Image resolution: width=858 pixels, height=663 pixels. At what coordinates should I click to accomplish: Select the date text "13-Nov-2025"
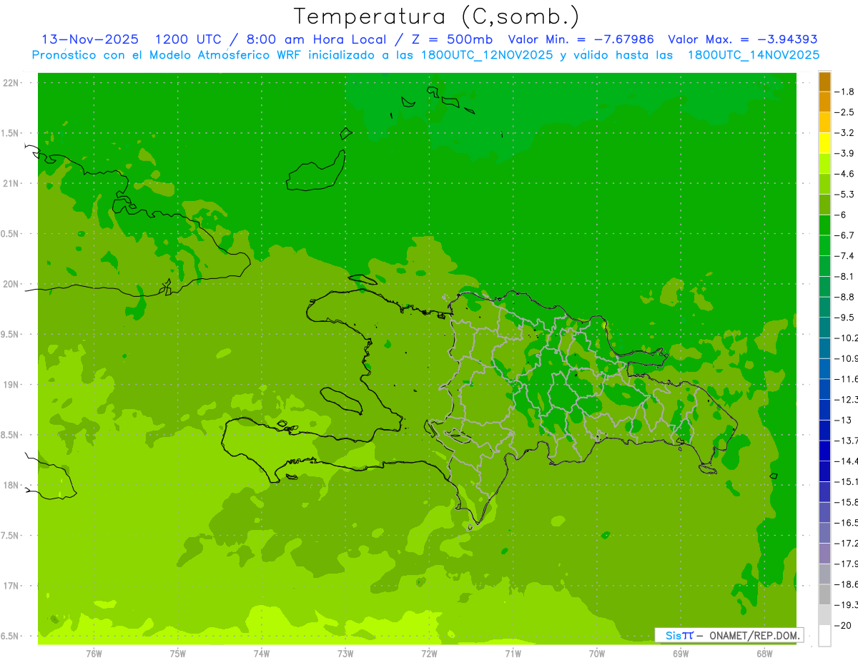(91, 39)
